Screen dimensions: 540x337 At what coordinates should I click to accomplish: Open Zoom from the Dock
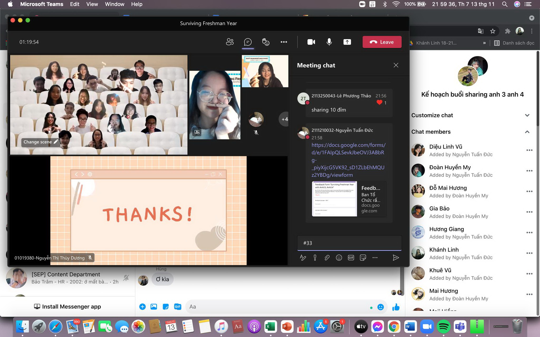pos(427,327)
